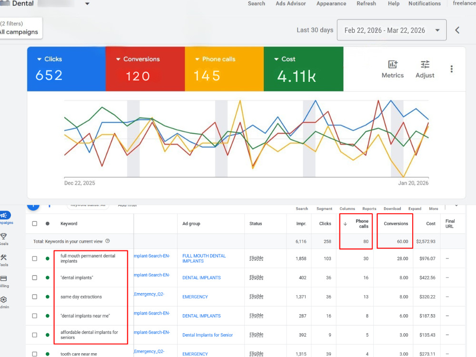Sort by the Impr. column header

point(301,223)
